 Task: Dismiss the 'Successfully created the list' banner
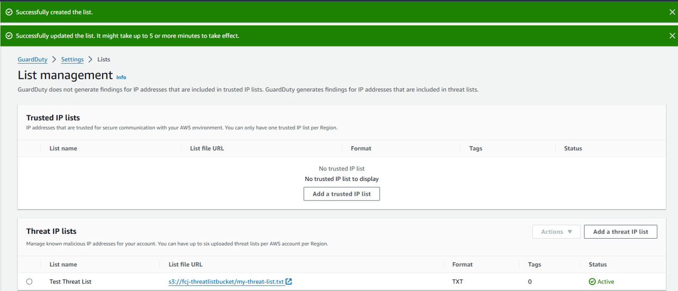coord(672,12)
